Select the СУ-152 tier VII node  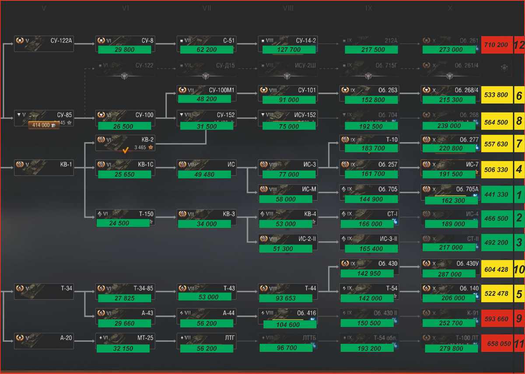[x=206, y=118]
